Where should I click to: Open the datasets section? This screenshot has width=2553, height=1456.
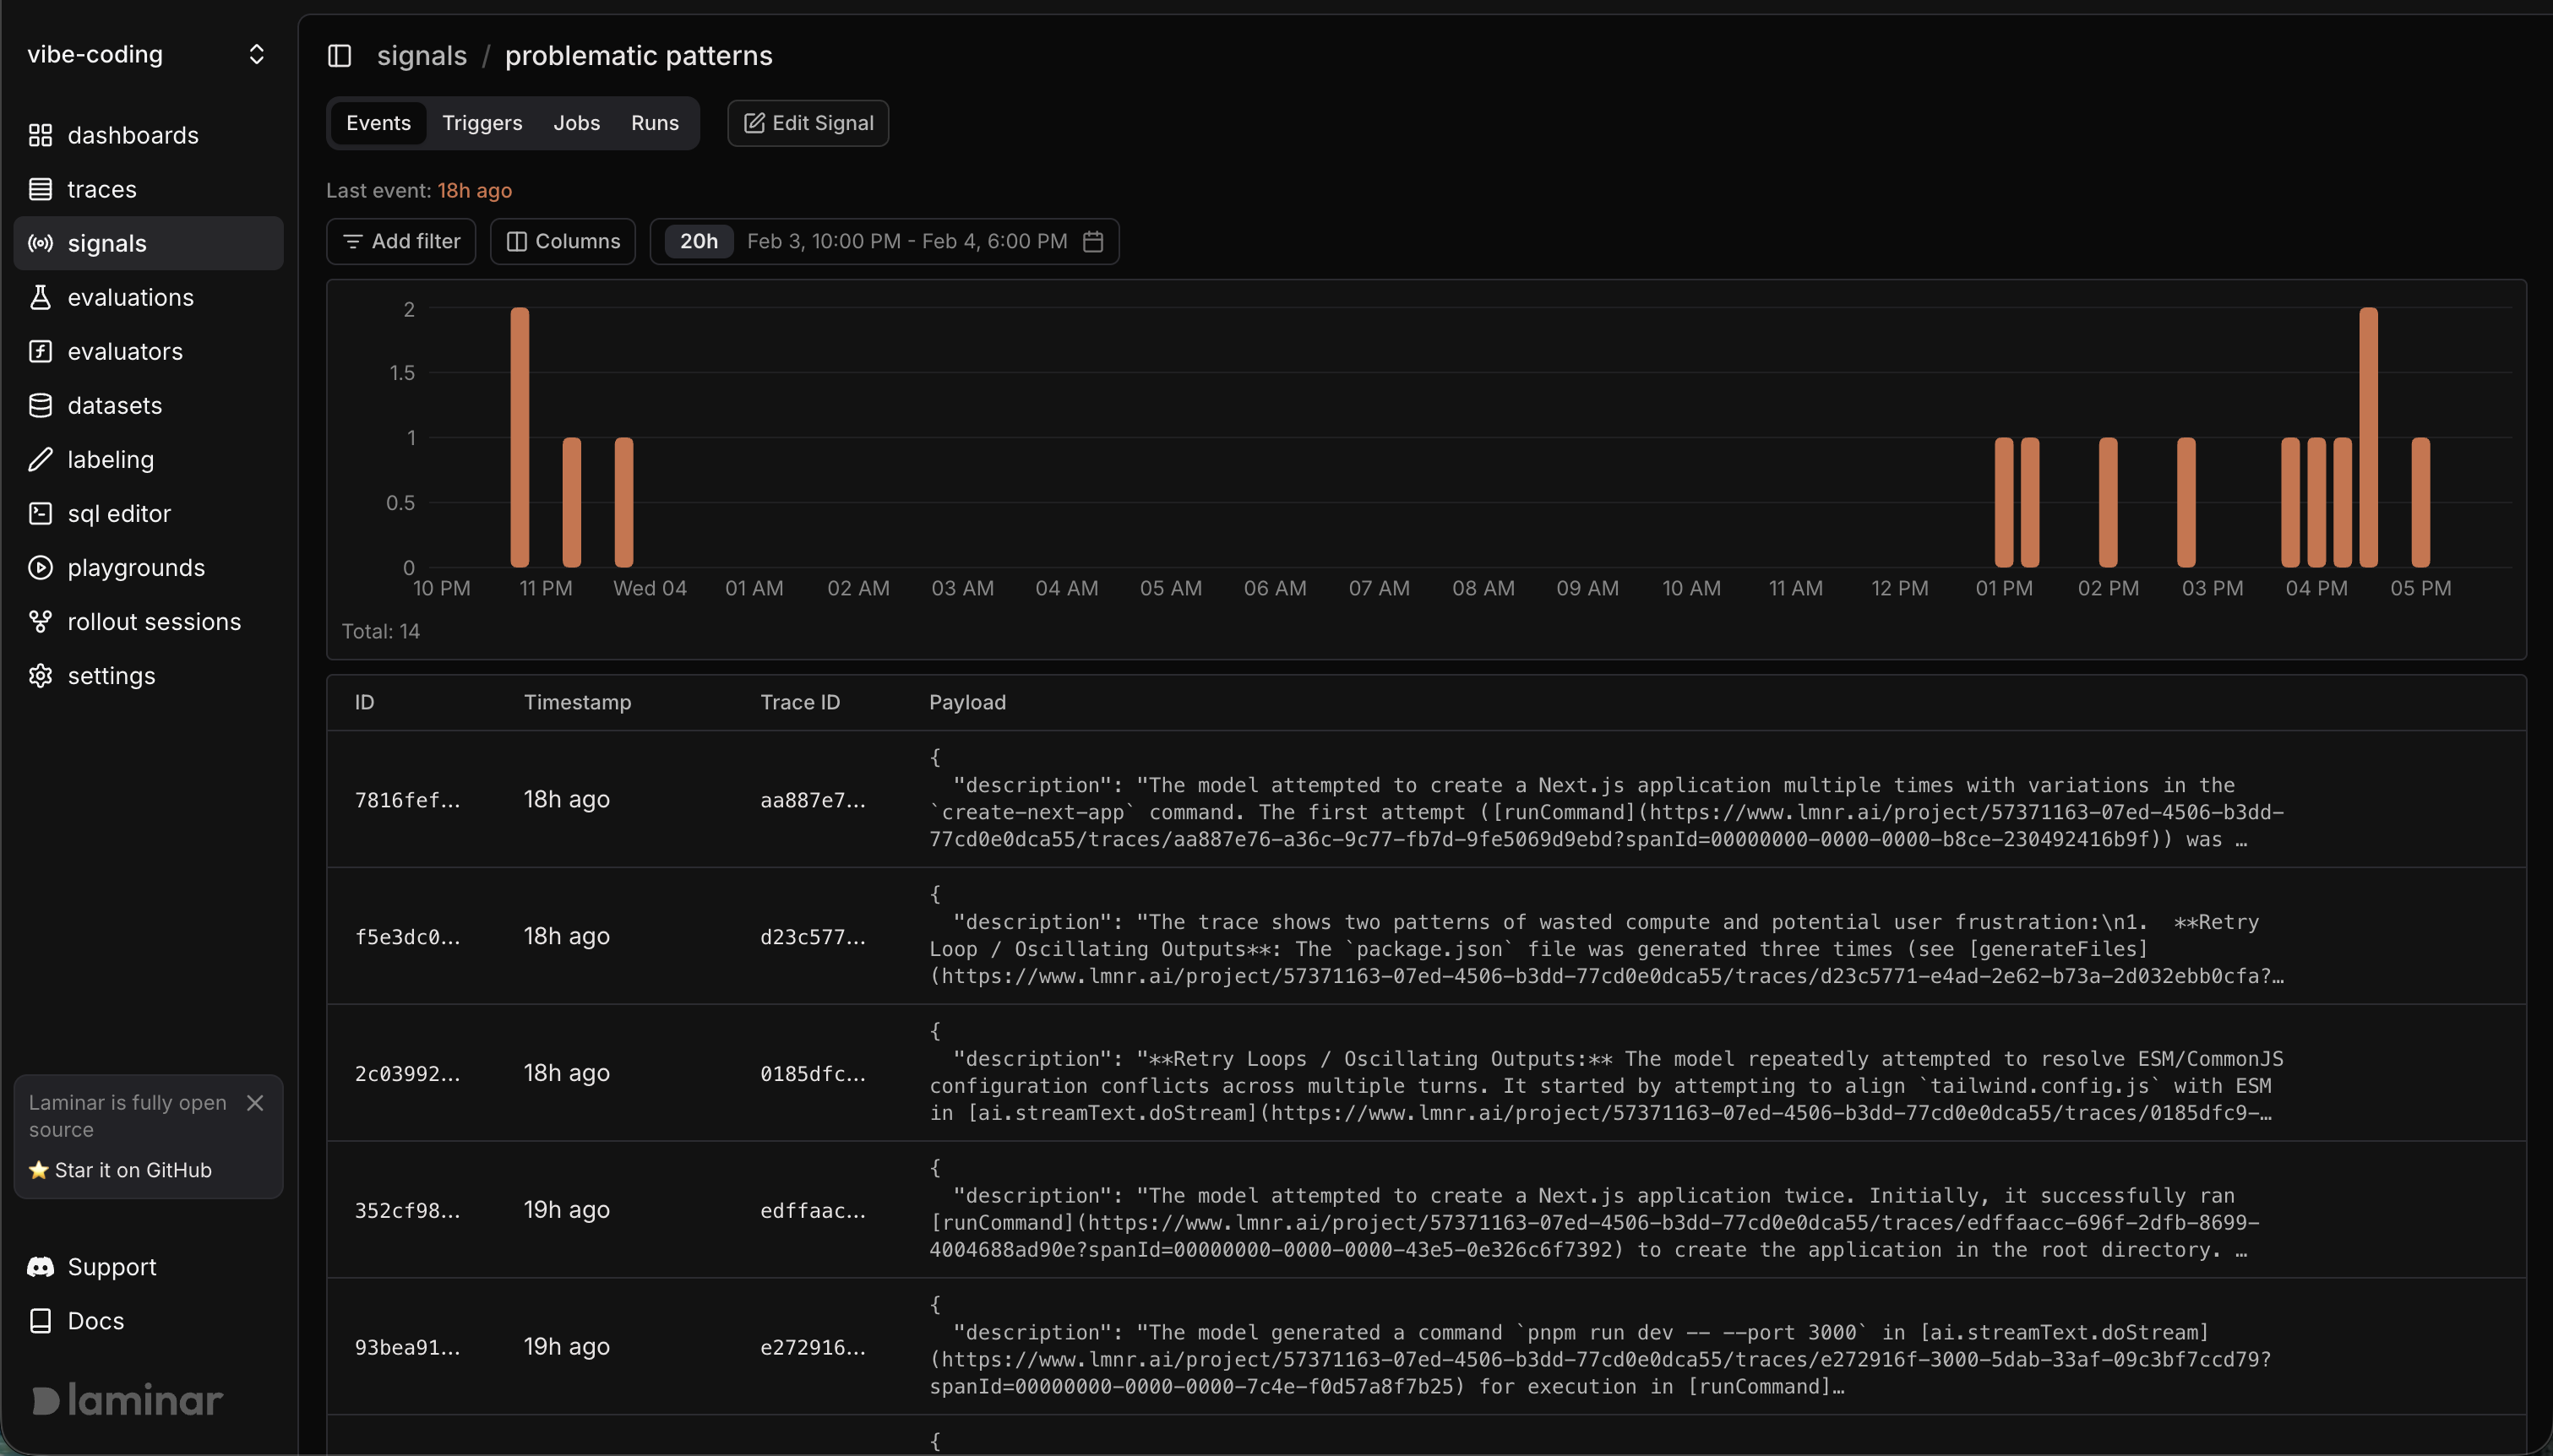[x=115, y=405]
